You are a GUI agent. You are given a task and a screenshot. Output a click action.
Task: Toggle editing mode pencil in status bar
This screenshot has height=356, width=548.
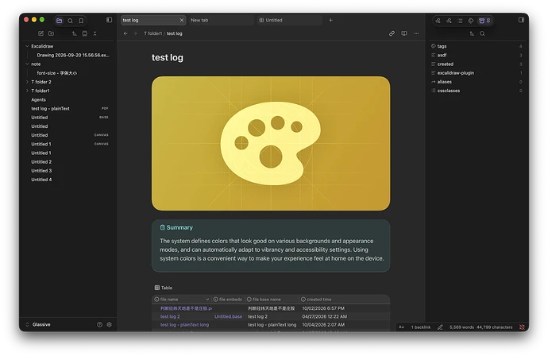tap(440, 327)
